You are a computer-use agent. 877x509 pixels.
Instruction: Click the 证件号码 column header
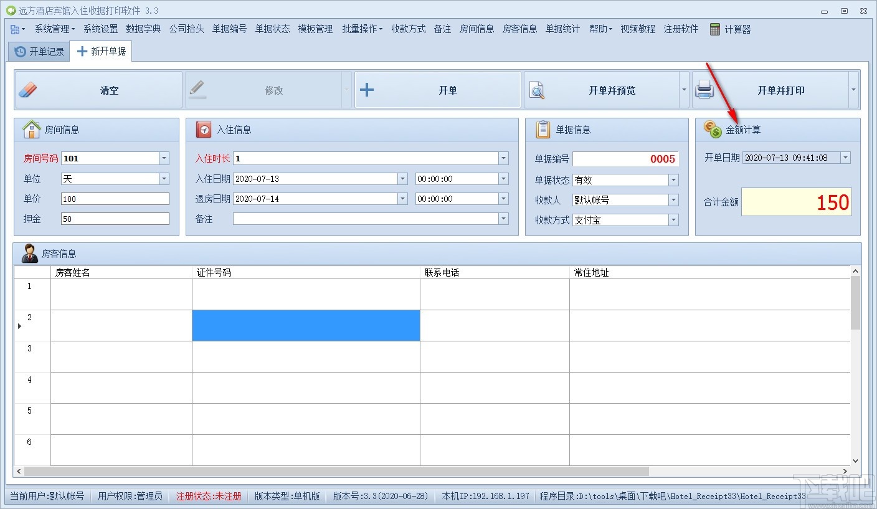[306, 272]
